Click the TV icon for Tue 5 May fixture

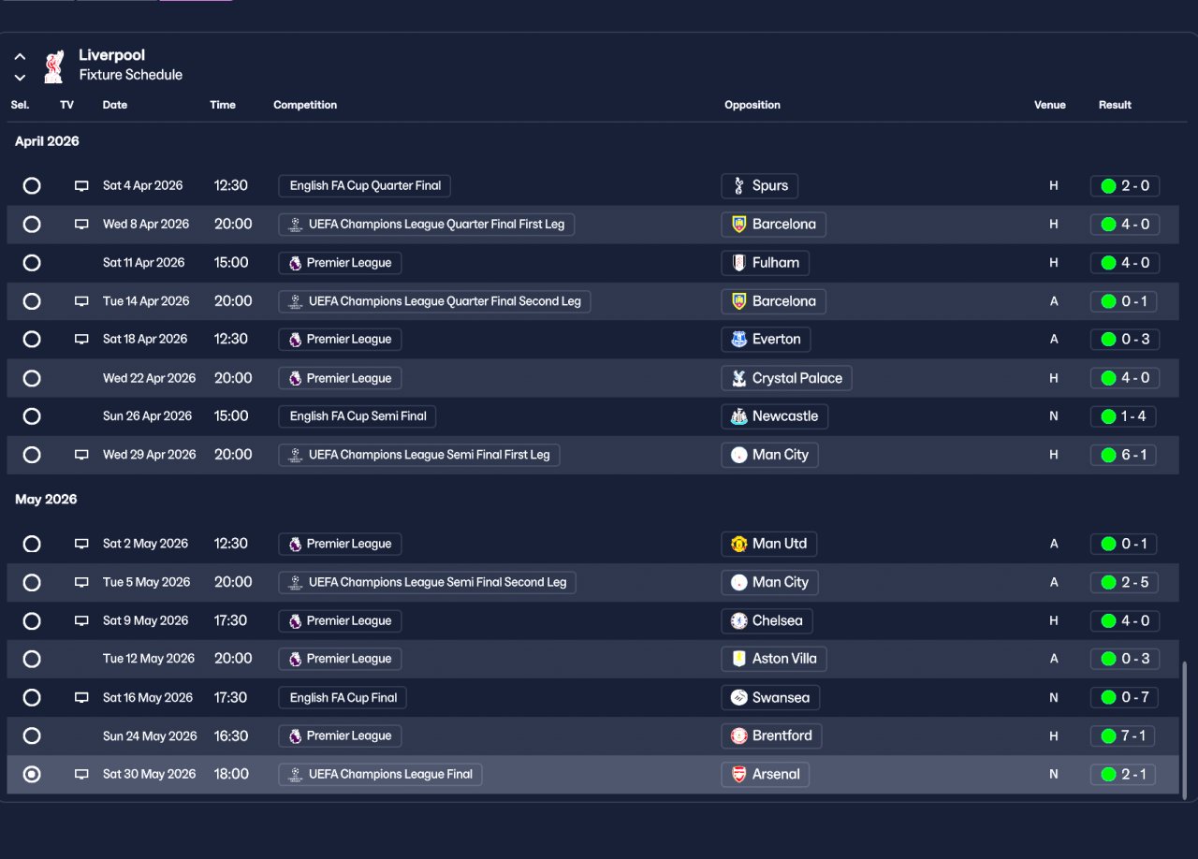(81, 582)
